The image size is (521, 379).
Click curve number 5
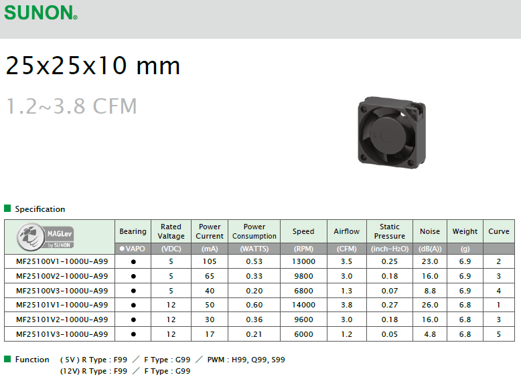[x=498, y=334]
